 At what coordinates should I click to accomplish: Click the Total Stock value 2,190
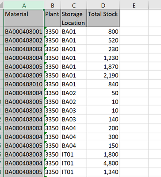pos(103,75)
